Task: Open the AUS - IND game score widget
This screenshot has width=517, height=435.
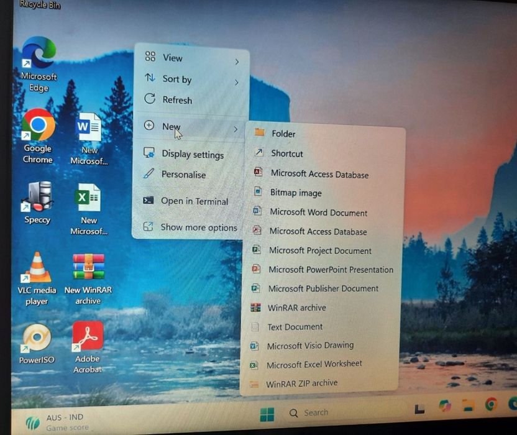Action: [x=58, y=423]
